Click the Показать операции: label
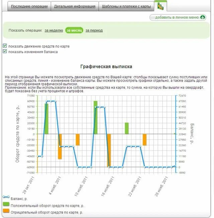 tap(25, 30)
